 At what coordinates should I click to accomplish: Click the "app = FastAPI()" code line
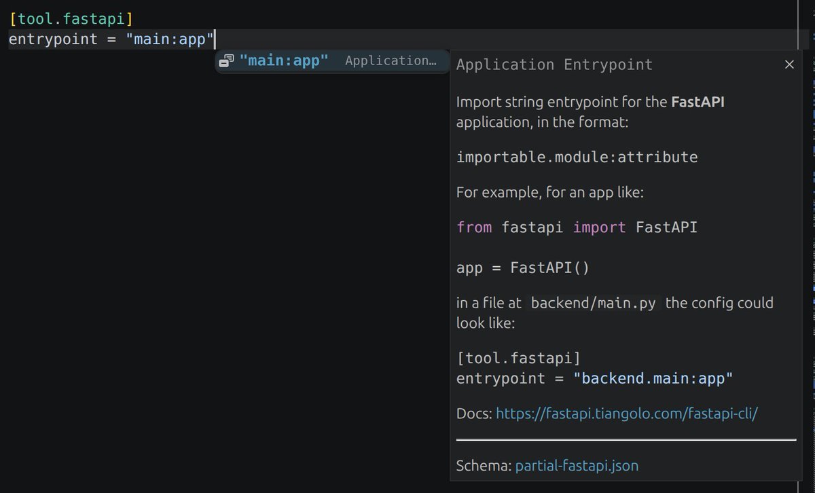click(x=523, y=268)
